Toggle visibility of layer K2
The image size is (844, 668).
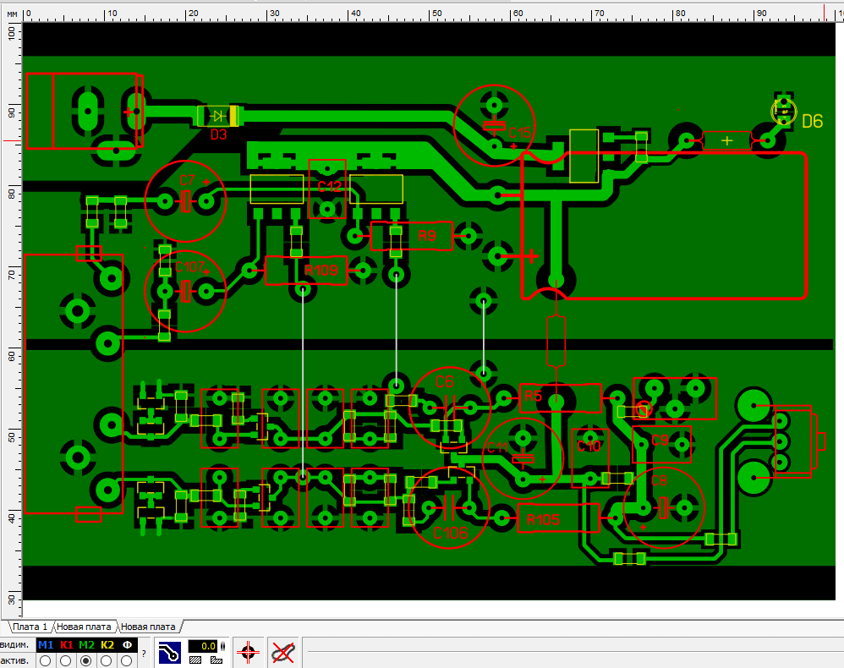pyautogui.click(x=107, y=645)
